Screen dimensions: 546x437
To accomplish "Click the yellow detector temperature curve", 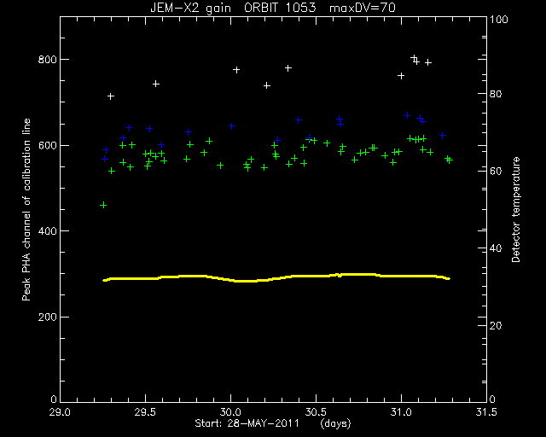I will pyautogui.click(x=276, y=277).
